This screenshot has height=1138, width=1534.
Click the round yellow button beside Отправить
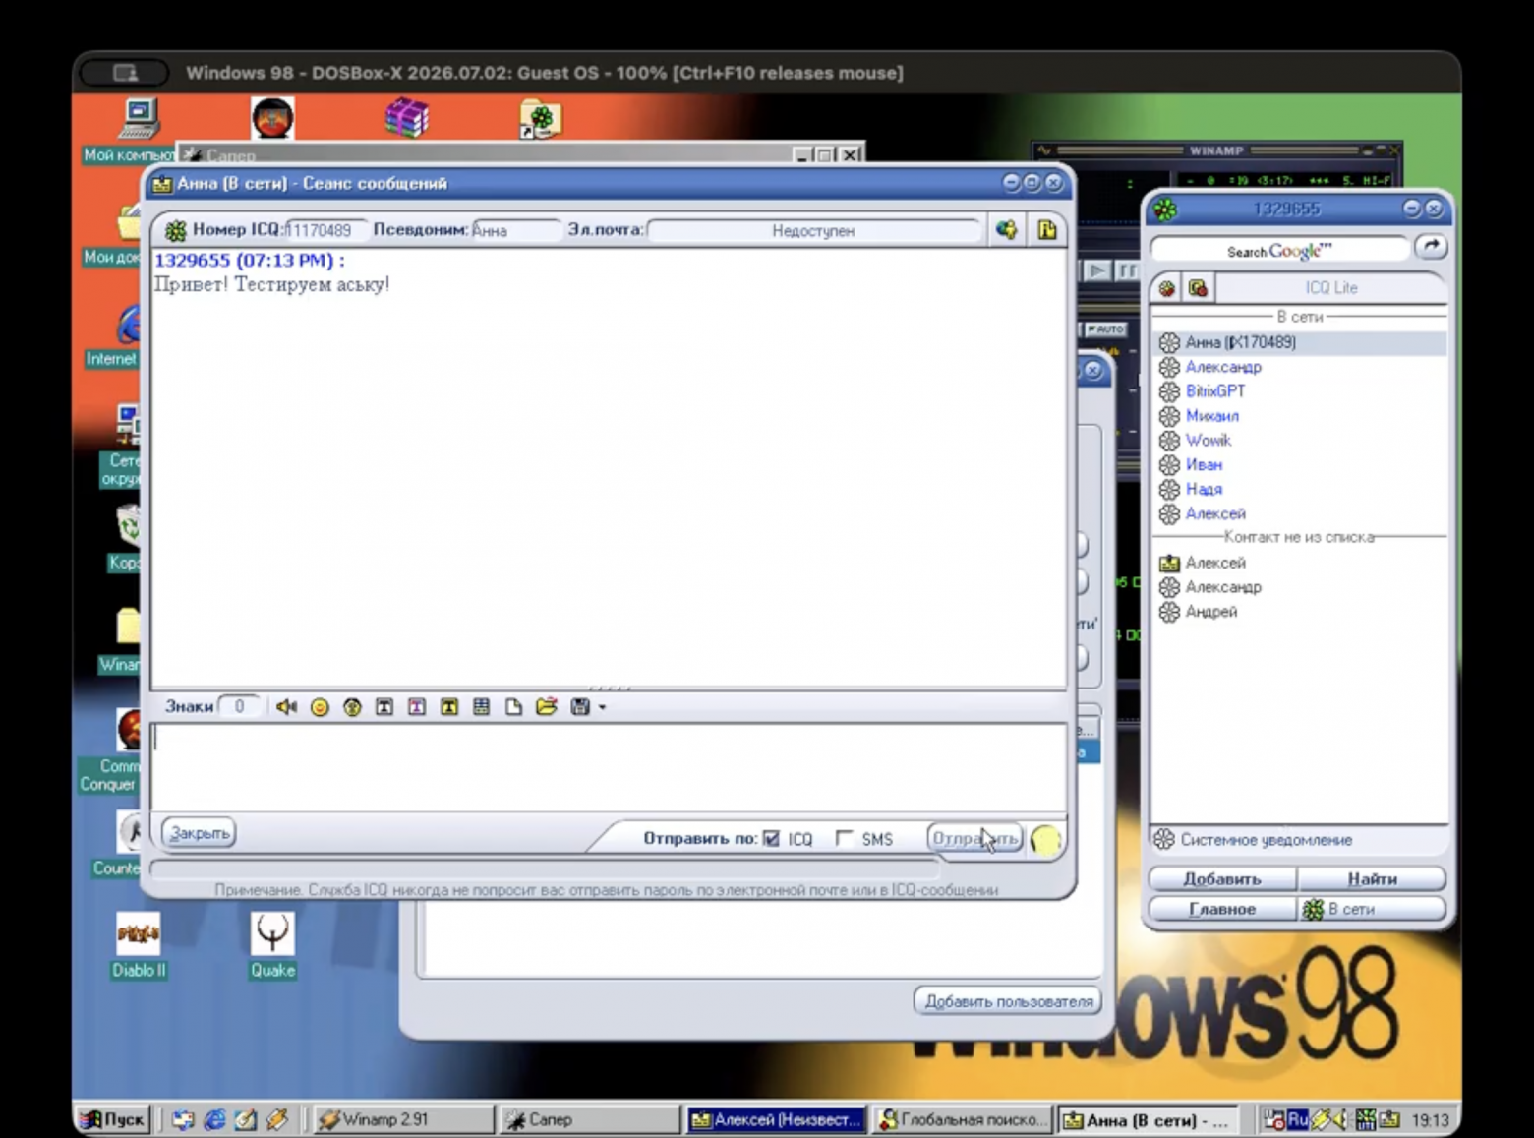click(x=1045, y=840)
